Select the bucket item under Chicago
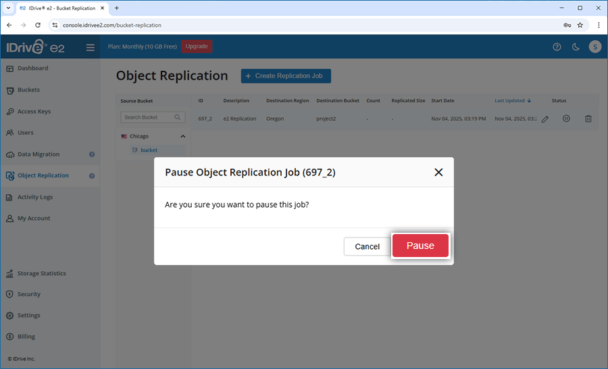Screen dimensions: 608x369 pos(149,150)
